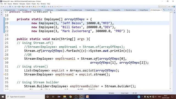Open Cortana circle icon in taskbar
The image size is (176, 99).
pos(48,97)
